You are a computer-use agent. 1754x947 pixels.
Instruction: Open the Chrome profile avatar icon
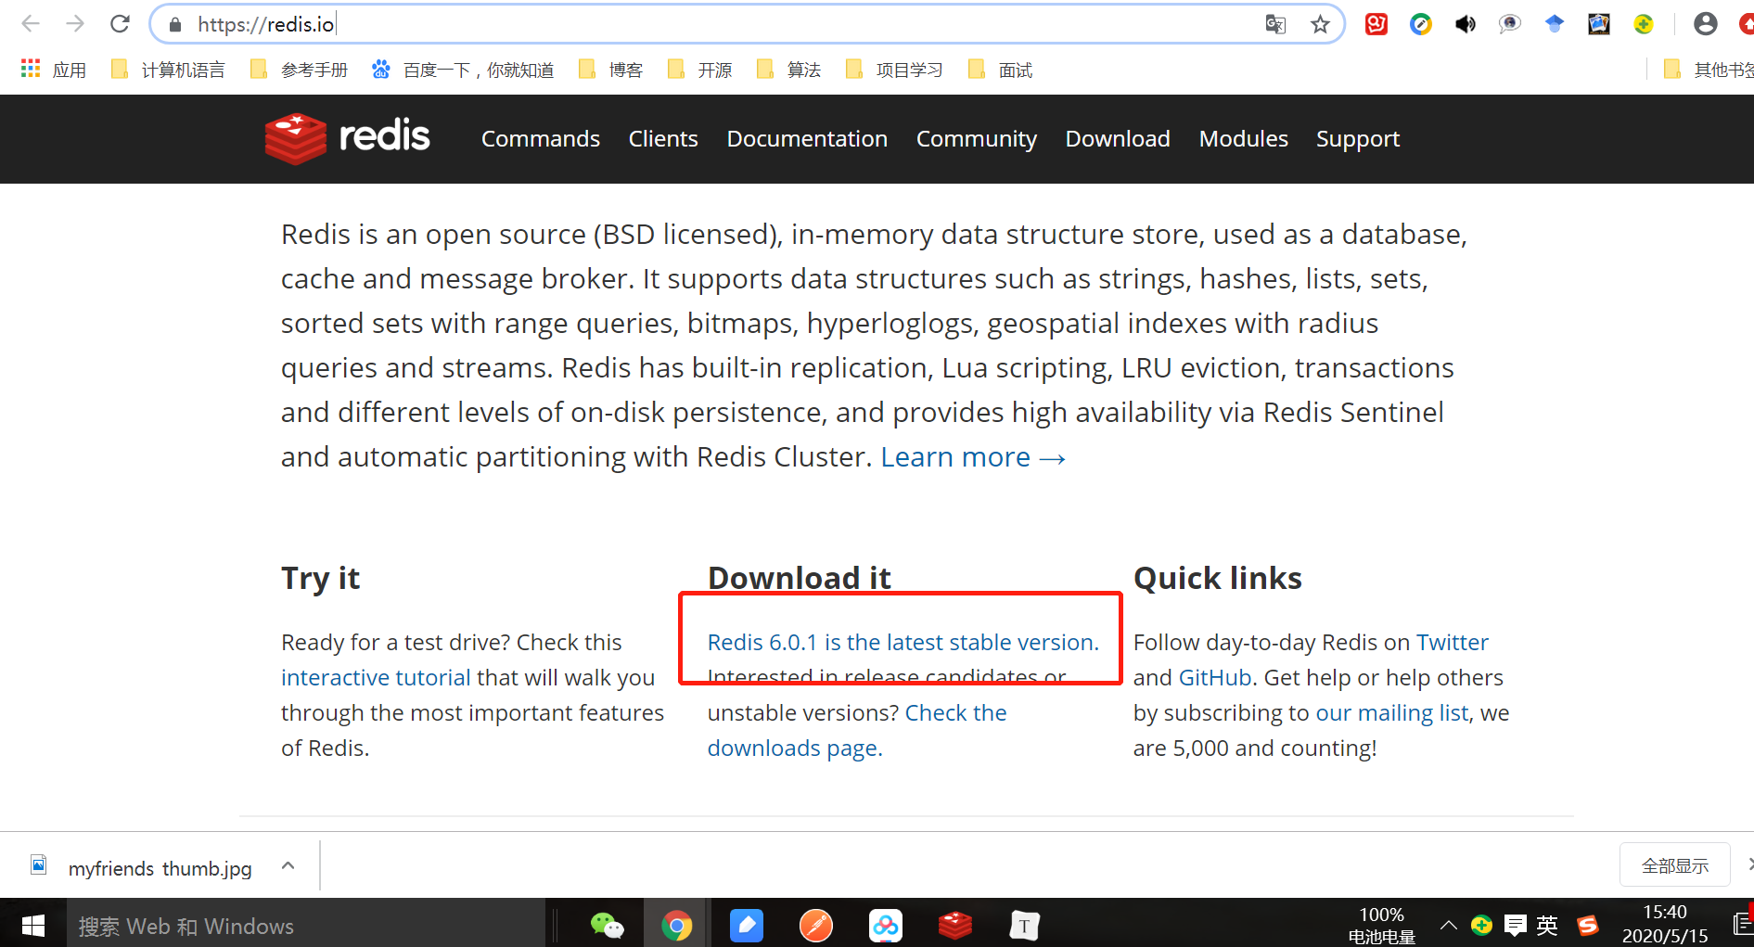click(x=1705, y=24)
